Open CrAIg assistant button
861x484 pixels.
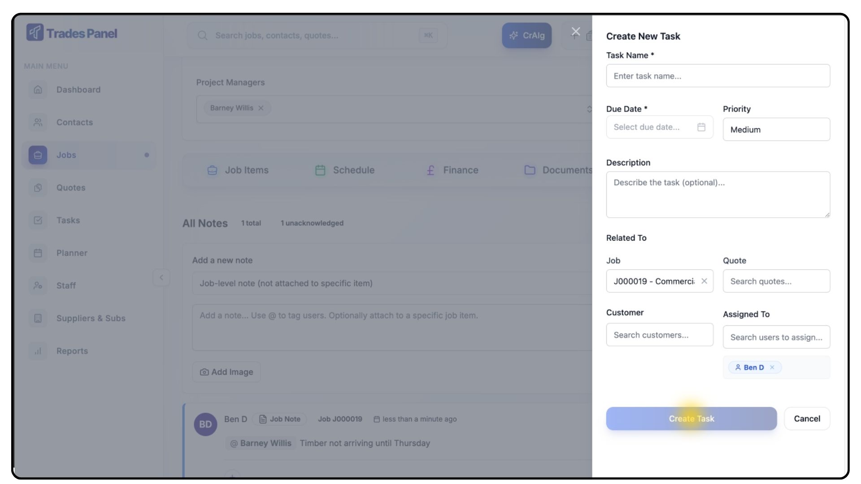[526, 35]
